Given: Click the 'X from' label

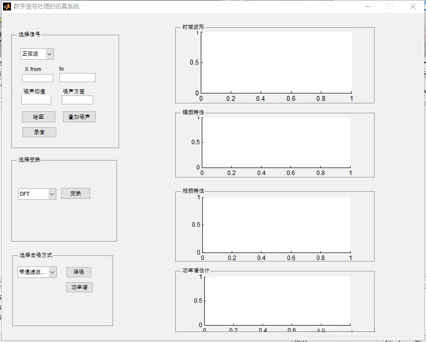Looking at the screenshot, I should [33, 70].
